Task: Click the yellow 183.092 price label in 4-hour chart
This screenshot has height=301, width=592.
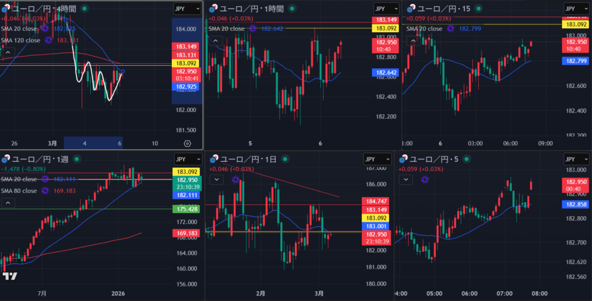Action: point(187,63)
